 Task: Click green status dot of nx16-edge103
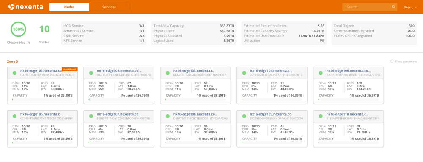tap(168, 73)
